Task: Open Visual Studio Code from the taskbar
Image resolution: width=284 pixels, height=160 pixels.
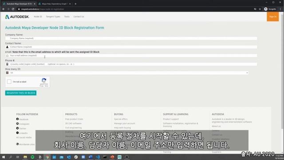Action: coord(98,157)
